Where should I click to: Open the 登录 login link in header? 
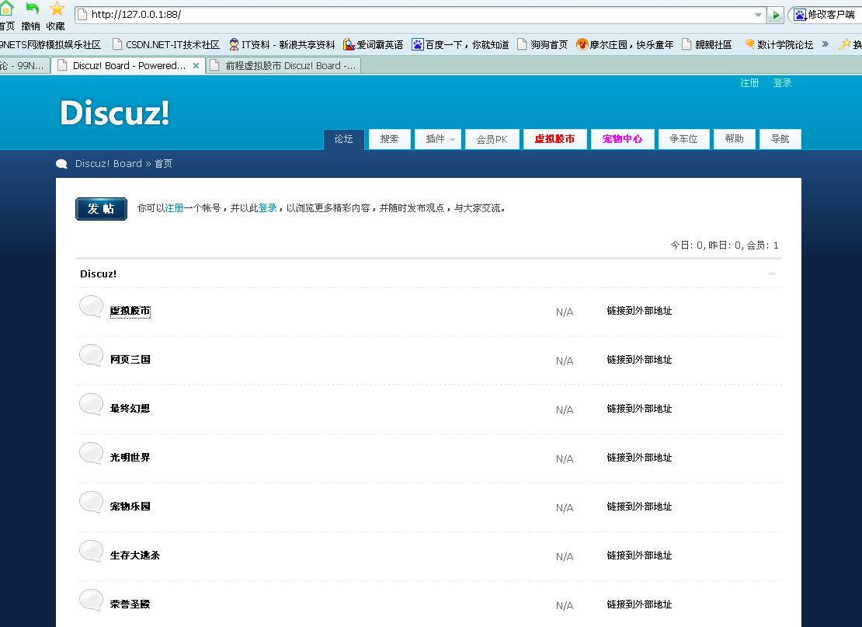pyautogui.click(x=782, y=83)
